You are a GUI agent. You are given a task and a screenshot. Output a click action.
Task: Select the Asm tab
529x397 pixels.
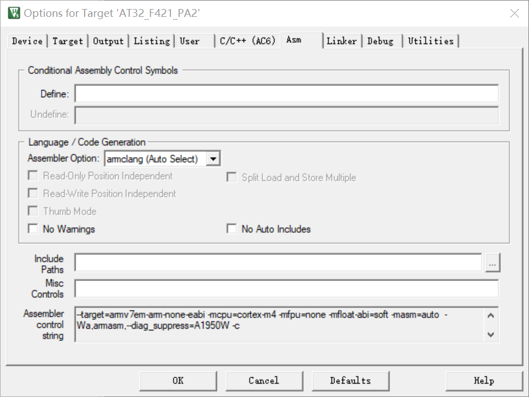(x=301, y=40)
